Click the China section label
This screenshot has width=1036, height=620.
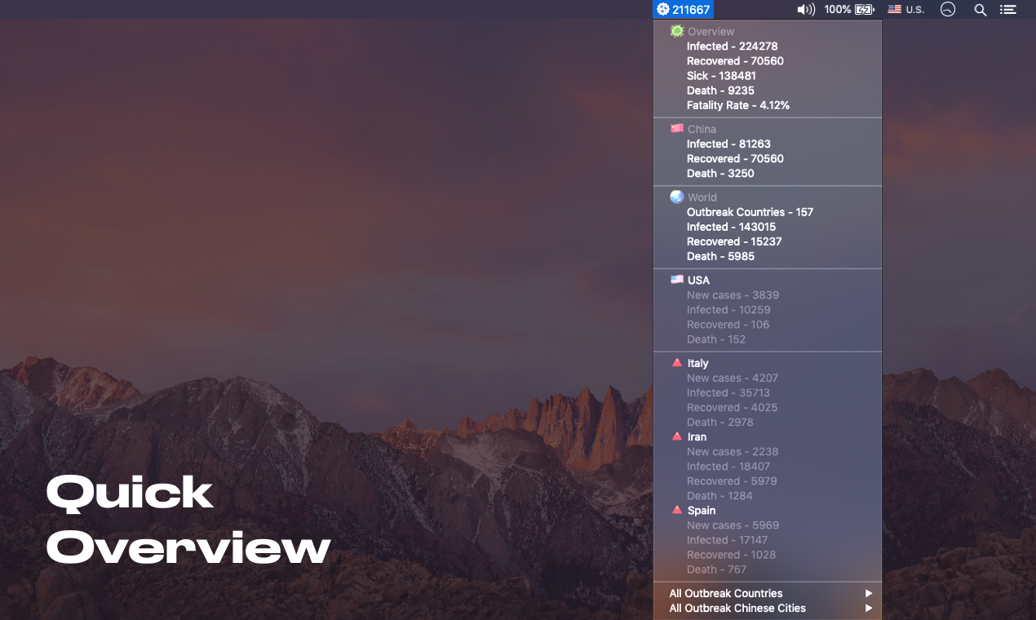tap(702, 129)
